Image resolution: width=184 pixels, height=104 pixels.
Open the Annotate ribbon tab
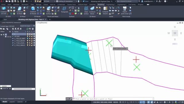(16, 5)
